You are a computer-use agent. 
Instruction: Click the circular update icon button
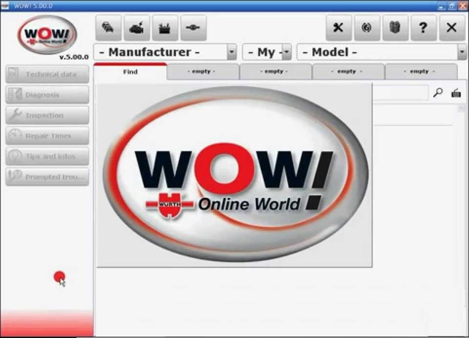(367, 28)
